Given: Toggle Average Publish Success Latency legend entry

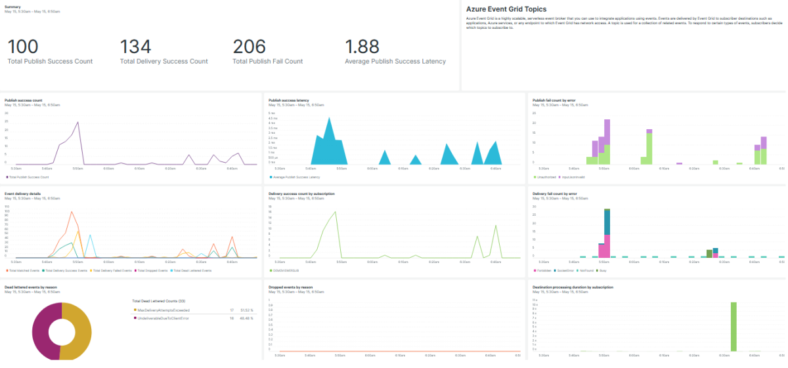Looking at the screenshot, I should [295, 177].
